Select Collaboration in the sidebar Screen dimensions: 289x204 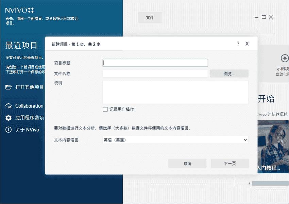(29, 106)
